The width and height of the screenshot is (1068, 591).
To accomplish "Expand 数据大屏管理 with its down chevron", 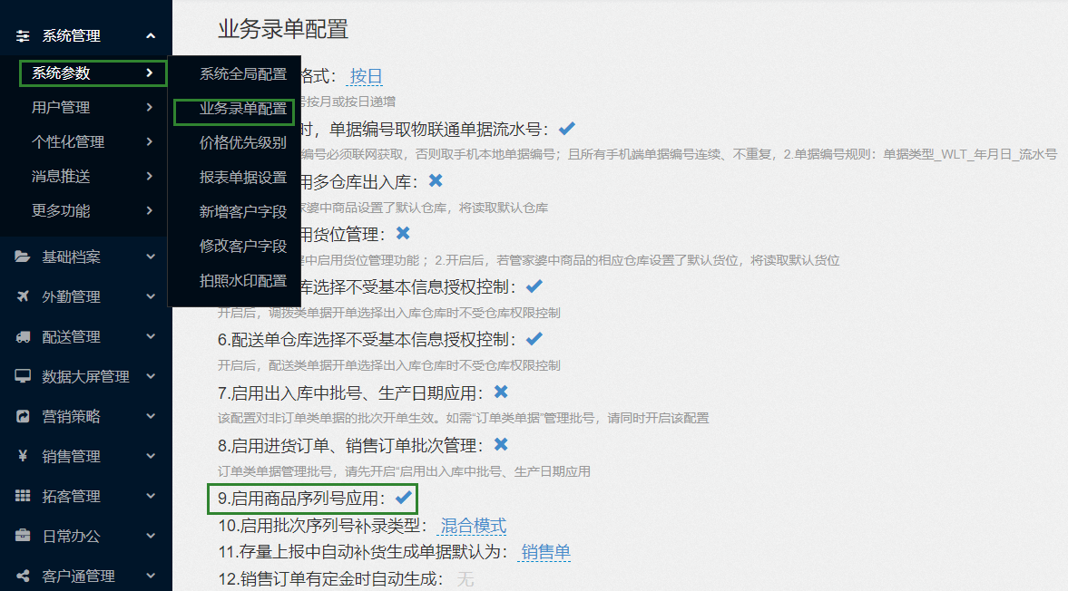I will [151, 376].
